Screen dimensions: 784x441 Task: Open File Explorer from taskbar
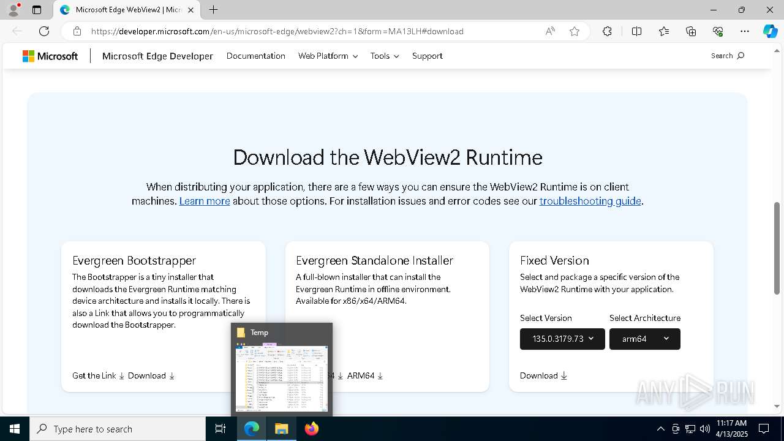(x=282, y=429)
